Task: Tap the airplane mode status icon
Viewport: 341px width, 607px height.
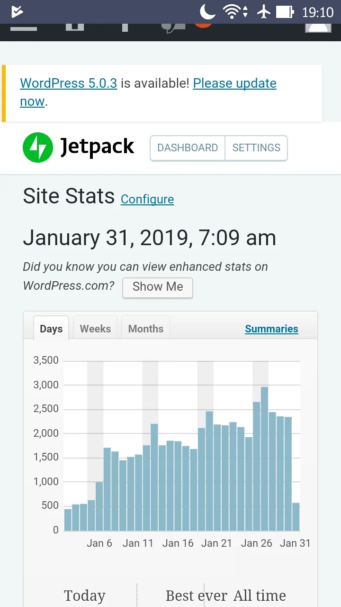Action: coord(264,12)
